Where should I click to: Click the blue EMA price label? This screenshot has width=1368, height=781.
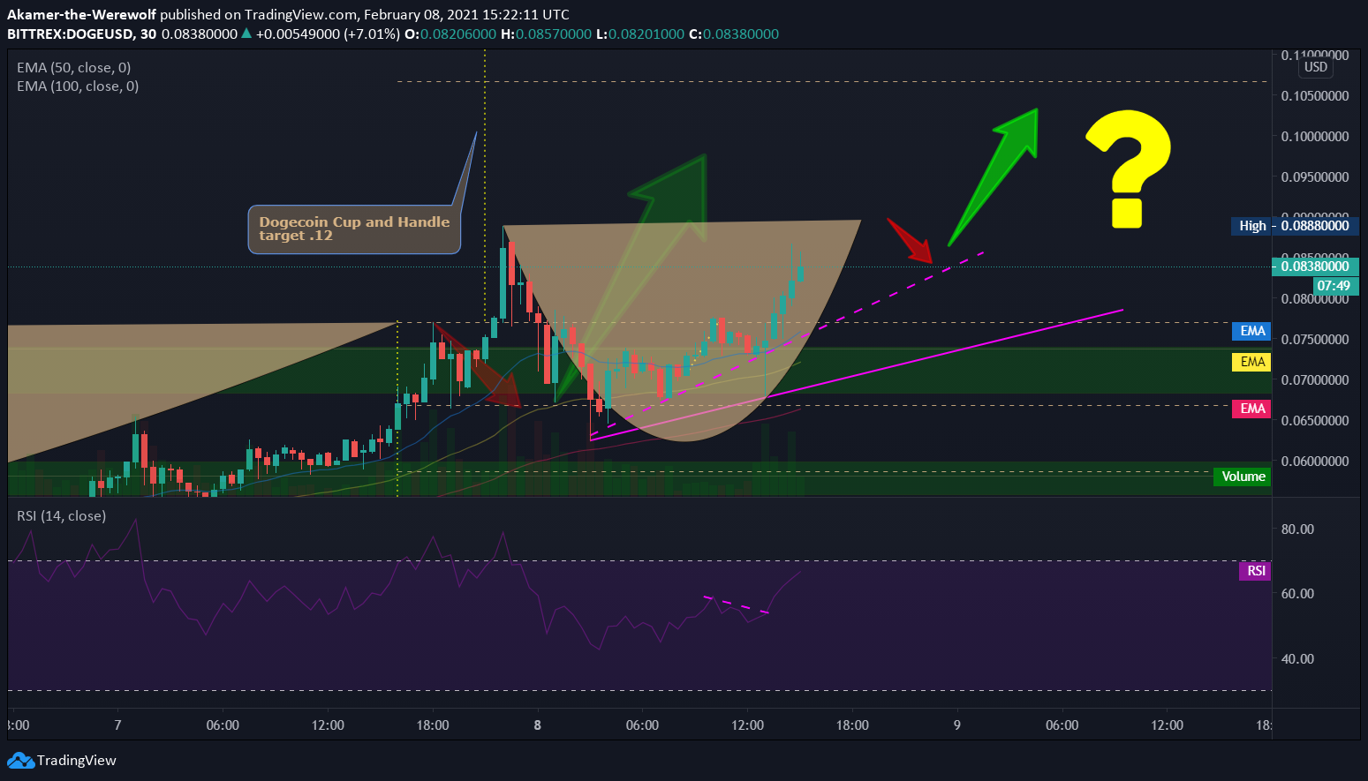[x=1251, y=331]
